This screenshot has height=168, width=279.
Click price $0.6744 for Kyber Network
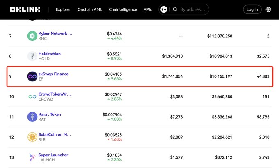(114, 34)
